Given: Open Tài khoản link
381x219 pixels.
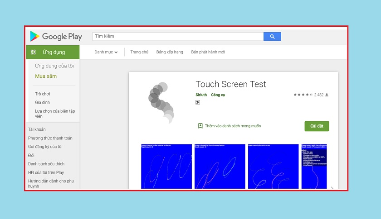Looking at the screenshot, I should tap(37, 129).
